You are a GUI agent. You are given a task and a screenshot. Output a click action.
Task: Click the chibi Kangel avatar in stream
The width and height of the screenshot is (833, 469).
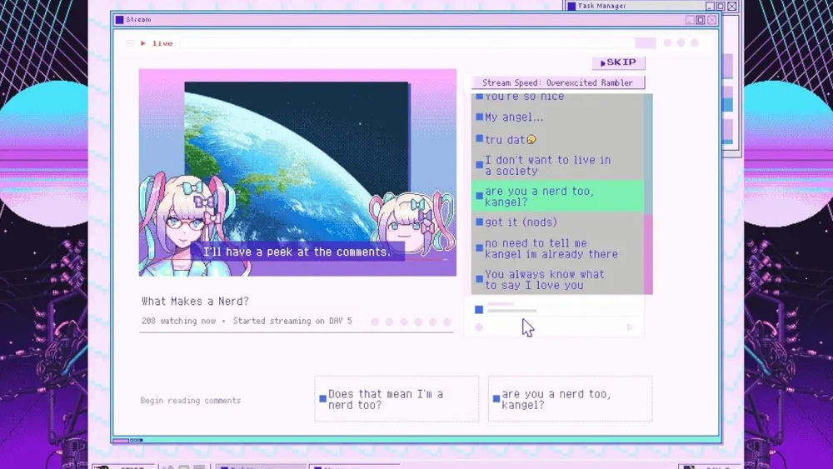point(412,223)
